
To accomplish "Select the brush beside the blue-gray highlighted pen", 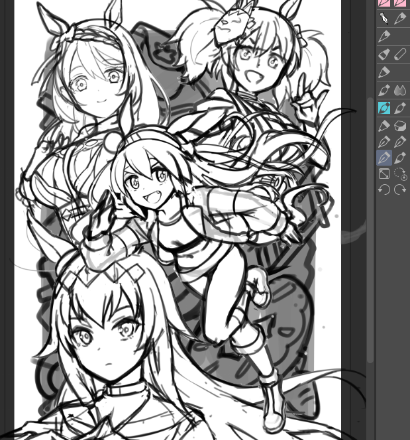I will pos(400,158).
